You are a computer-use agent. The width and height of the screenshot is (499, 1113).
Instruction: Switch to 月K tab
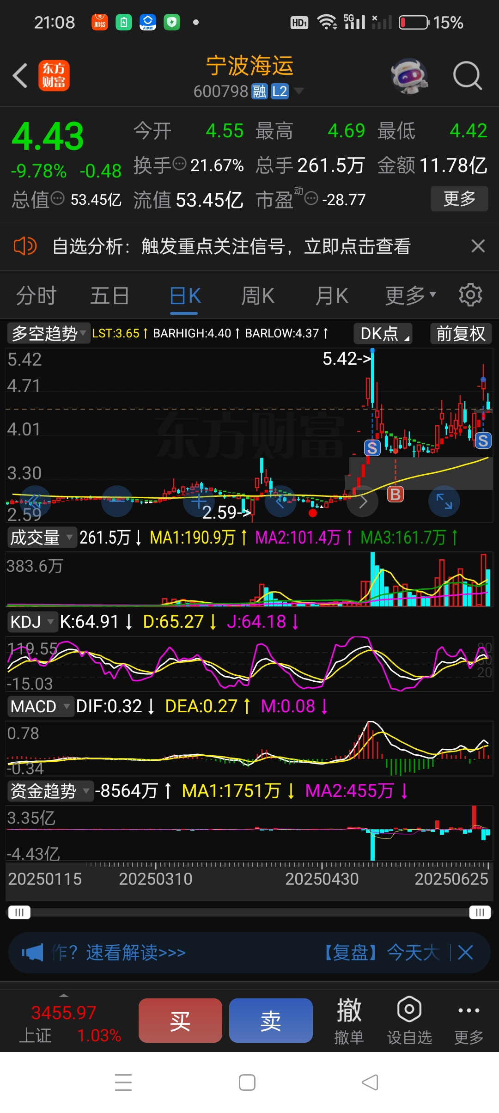332,295
